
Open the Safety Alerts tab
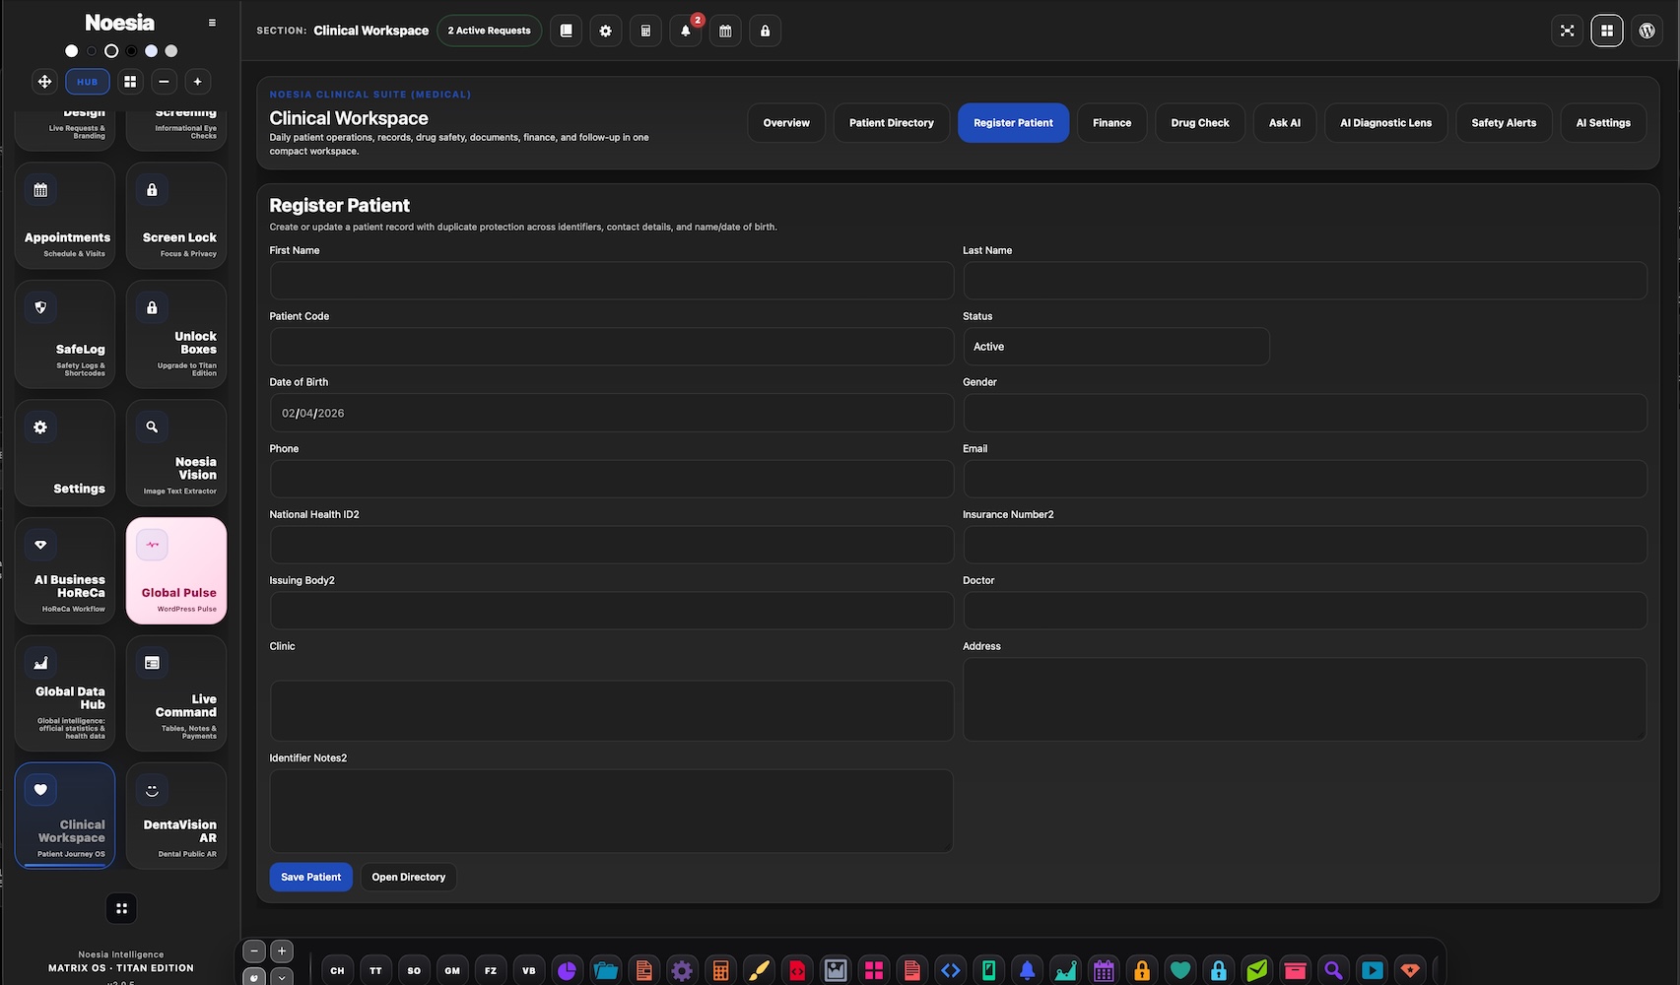coord(1504,123)
